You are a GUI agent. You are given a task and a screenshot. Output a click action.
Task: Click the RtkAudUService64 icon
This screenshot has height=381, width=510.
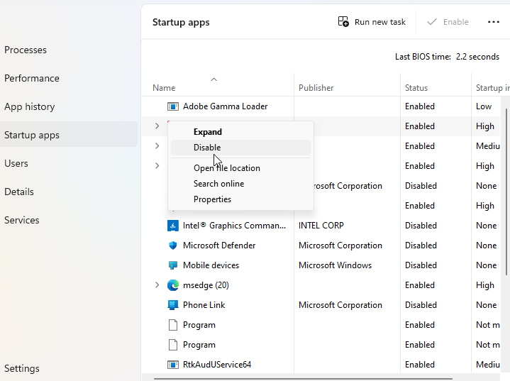pyautogui.click(x=172, y=365)
